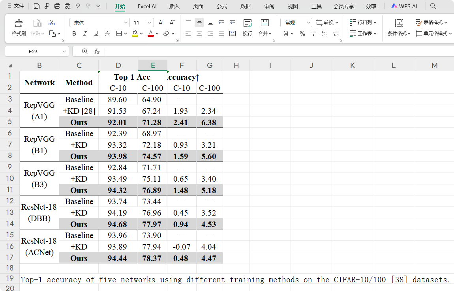Screen dimensions: 454x291
Task: Open Cell Style (单元格样式) dropdown
Action: [433, 34]
